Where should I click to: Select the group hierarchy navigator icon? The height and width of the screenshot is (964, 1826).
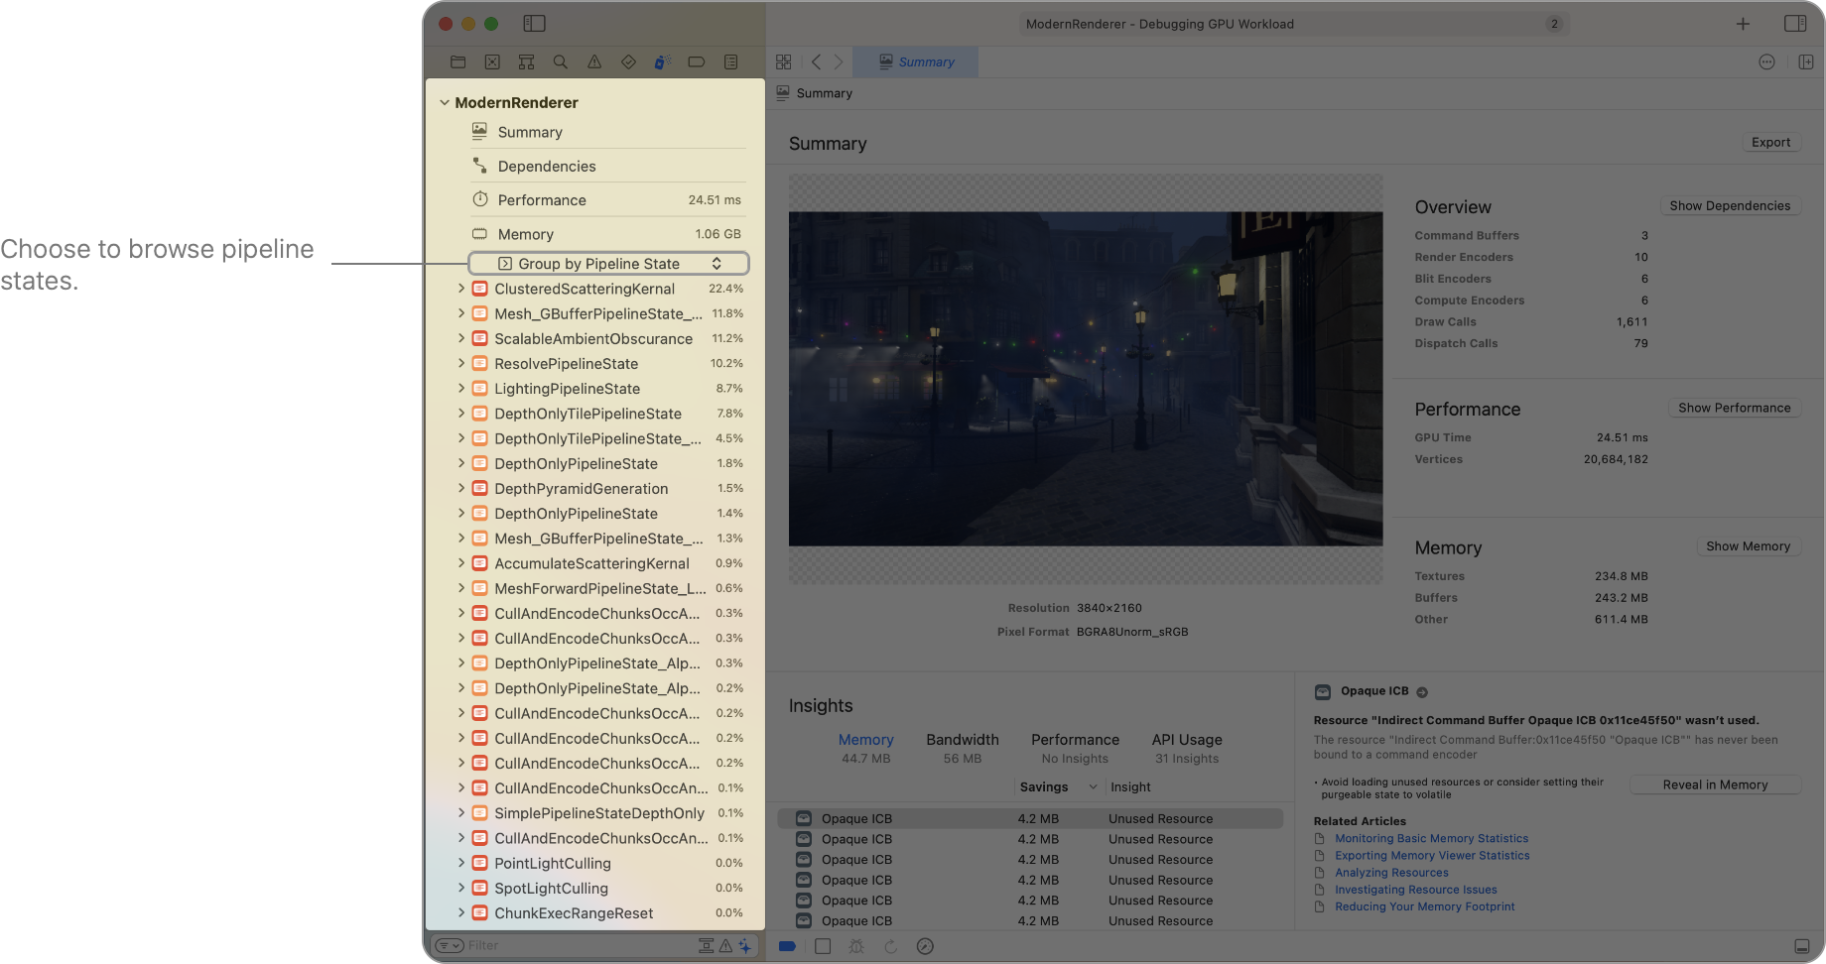[526, 61]
